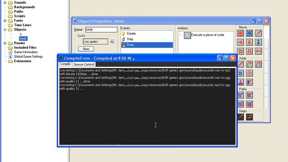The width and height of the screenshot is (288, 162).
Task: Select the Jump to Random action
Action: click(258, 64)
